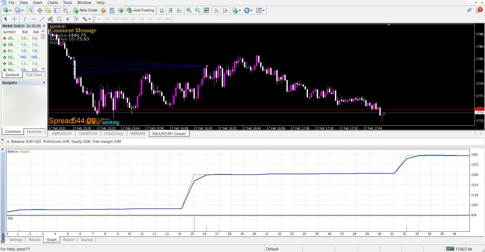
Task: Switch to the Tick Chart tab
Action: (x=34, y=75)
